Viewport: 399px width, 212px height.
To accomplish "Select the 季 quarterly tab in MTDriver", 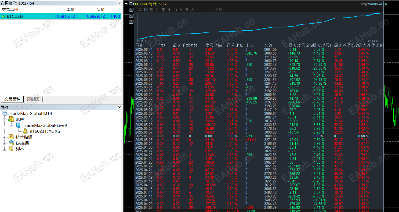I will click(164, 10).
